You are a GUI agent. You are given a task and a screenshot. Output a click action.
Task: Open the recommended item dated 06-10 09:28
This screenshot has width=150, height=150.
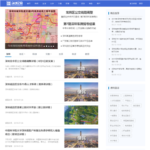tap(126, 60)
